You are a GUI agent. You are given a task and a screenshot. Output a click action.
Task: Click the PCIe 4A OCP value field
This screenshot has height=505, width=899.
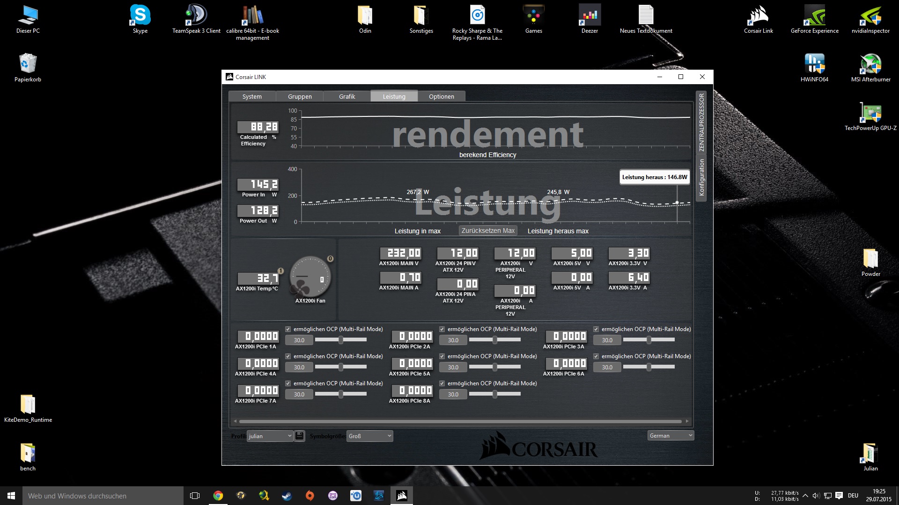click(x=299, y=367)
